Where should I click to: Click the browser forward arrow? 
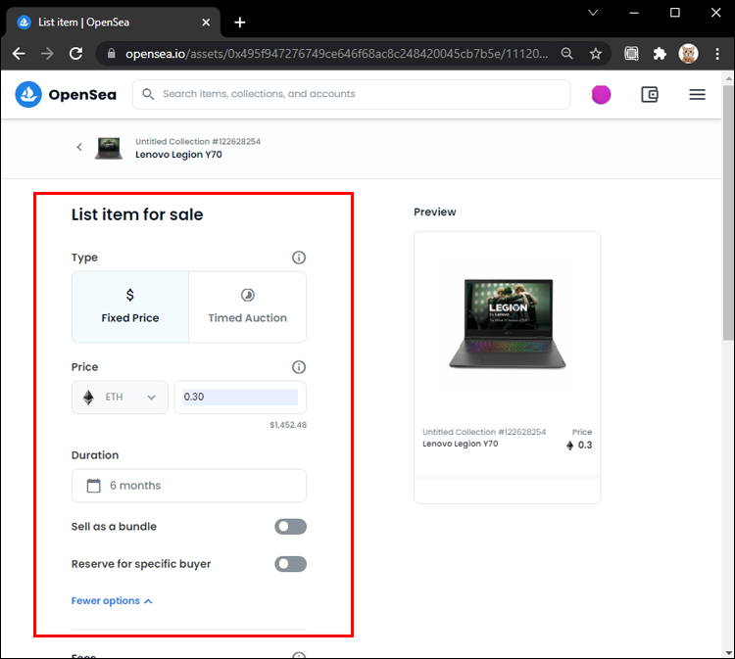(47, 54)
